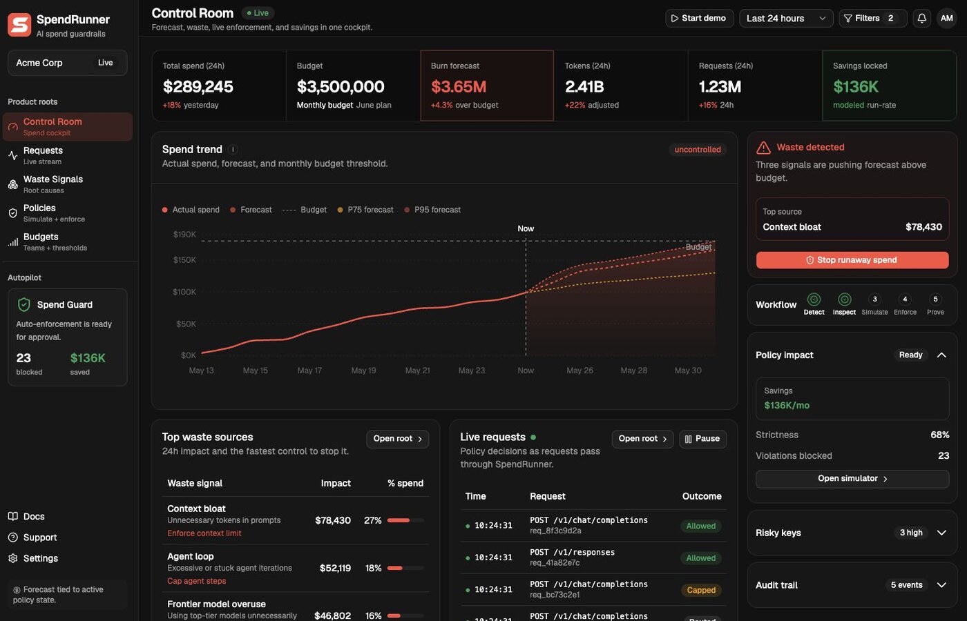Toggle Budget legend series
The height and width of the screenshot is (621, 967).
click(305, 210)
